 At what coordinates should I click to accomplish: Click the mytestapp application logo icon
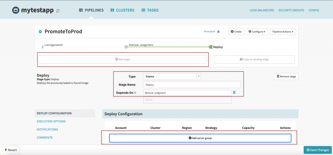click(16, 10)
